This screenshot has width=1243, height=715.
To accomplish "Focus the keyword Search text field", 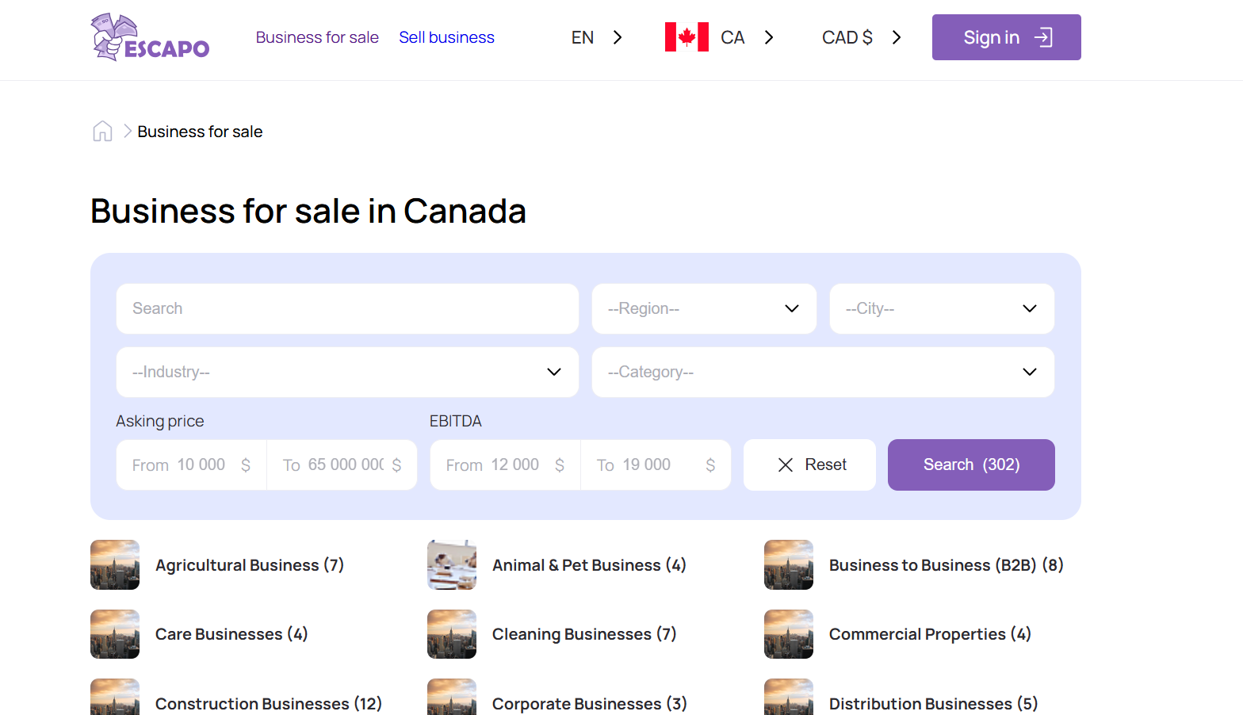I will tap(347, 308).
